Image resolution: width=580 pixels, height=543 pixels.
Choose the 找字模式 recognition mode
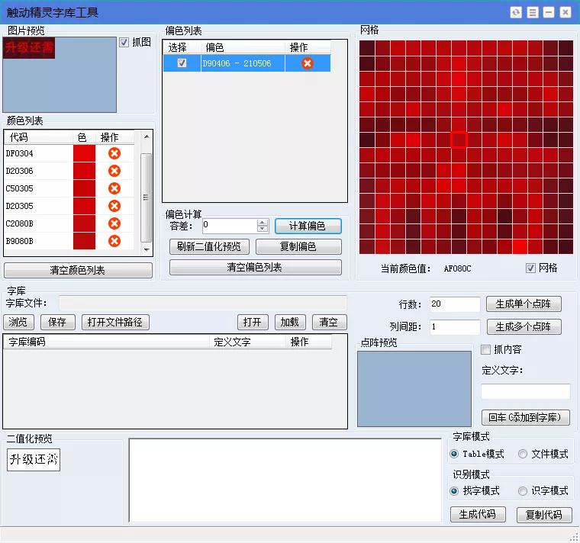click(454, 491)
